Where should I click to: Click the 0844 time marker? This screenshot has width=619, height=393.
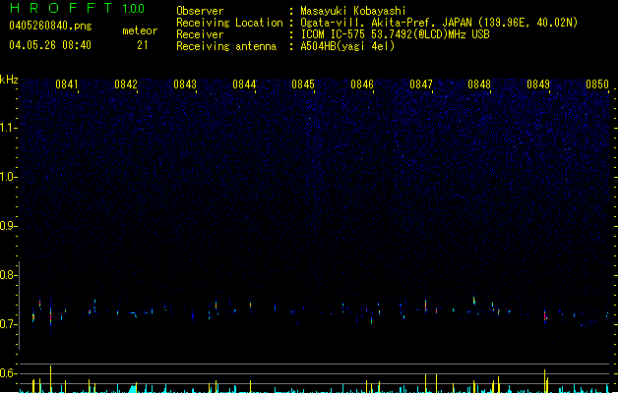coord(244,84)
